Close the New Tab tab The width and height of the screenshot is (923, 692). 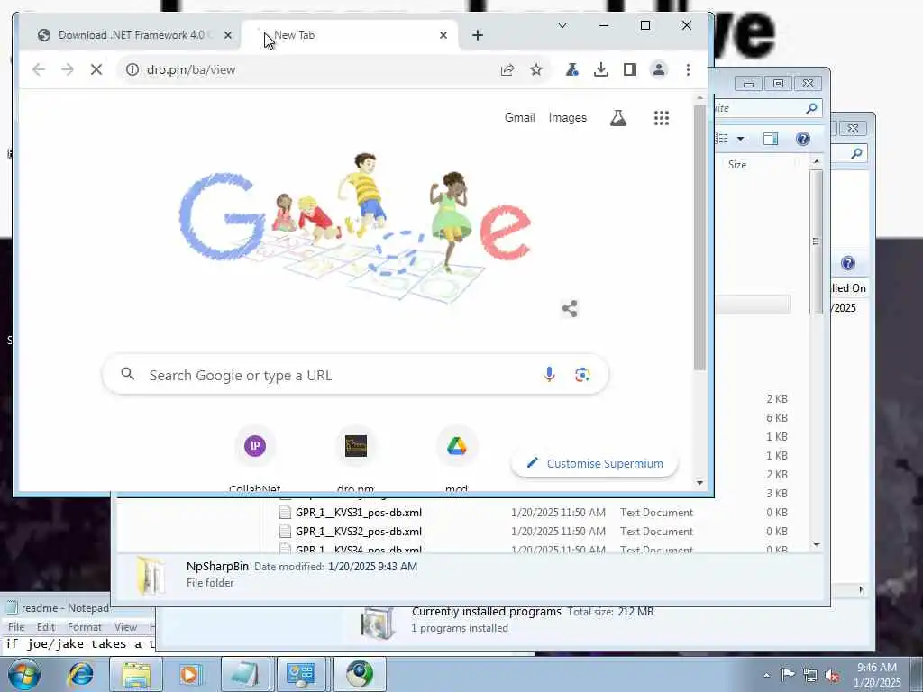[443, 35]
